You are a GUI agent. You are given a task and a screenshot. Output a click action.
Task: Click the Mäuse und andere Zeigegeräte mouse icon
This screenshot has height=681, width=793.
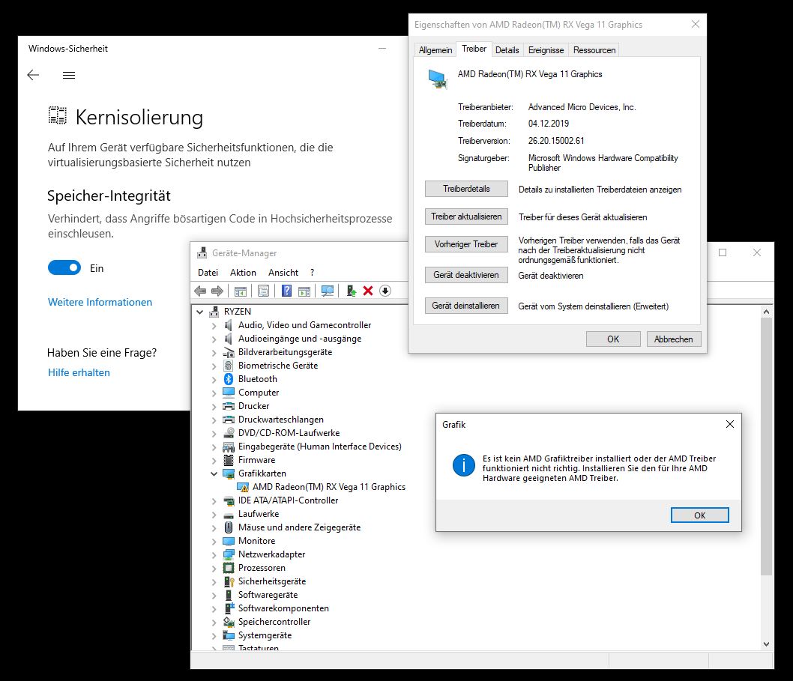click(x=229, y=527)
